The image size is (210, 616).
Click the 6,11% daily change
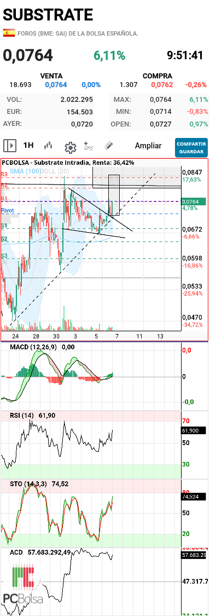(x=109, y=56)
